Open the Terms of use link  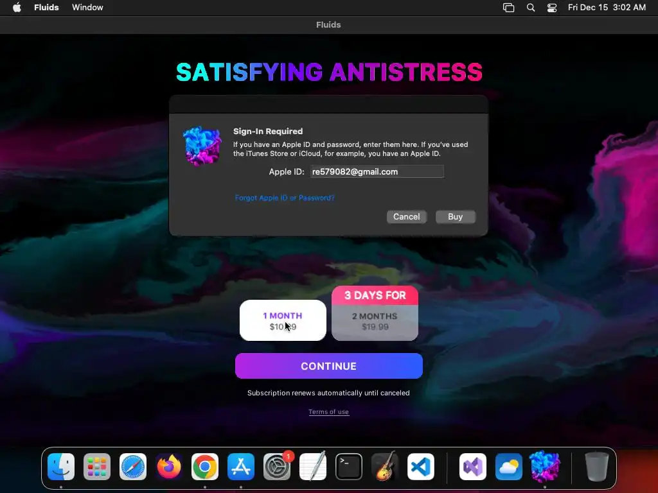tap(328, 411)
